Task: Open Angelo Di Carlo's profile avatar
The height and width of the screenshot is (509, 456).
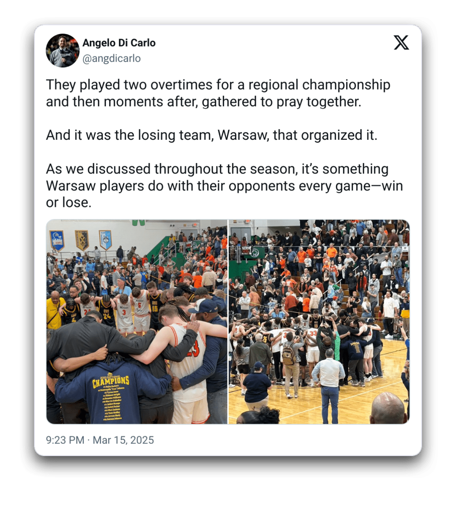Action: [x=62, y=50]
